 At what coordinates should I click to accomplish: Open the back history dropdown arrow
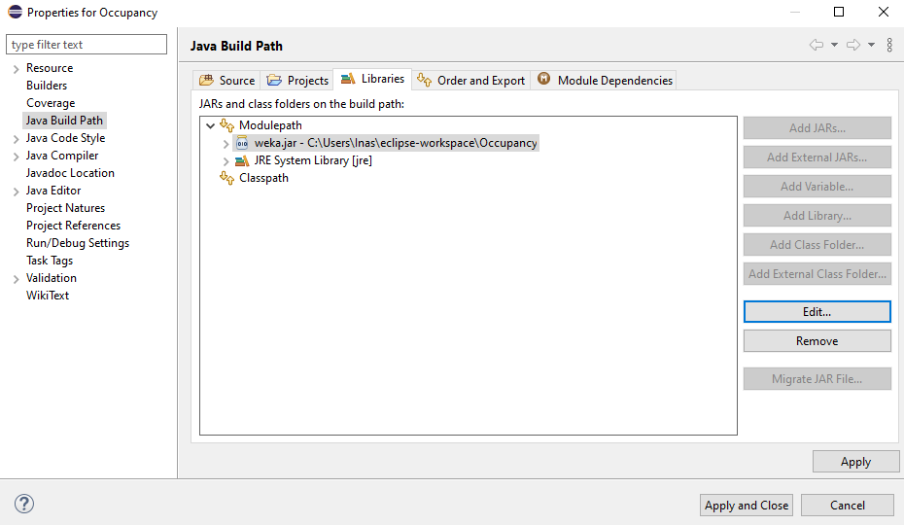(x=834, y=45)
